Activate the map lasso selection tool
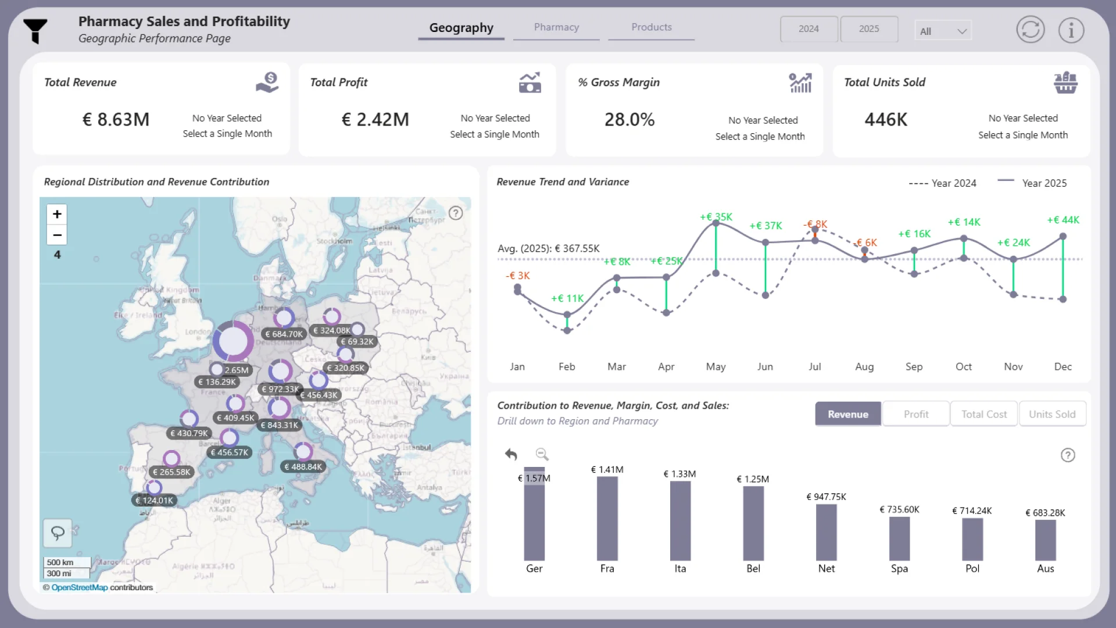 (58, 533)
